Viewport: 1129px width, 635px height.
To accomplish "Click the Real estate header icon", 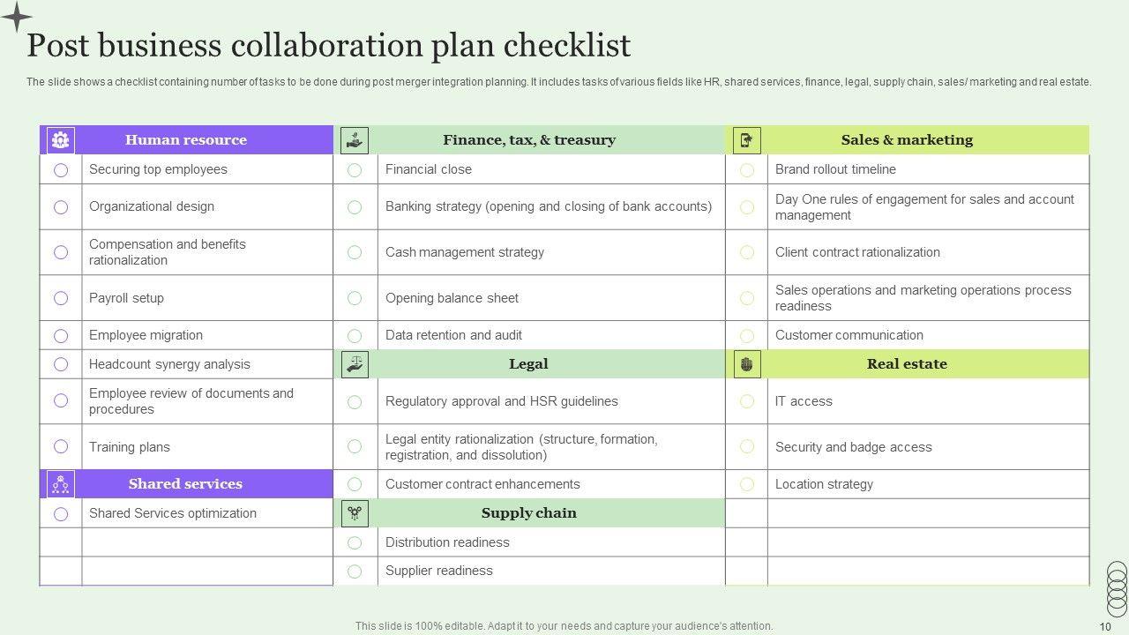I will click(x=747, y=364).
